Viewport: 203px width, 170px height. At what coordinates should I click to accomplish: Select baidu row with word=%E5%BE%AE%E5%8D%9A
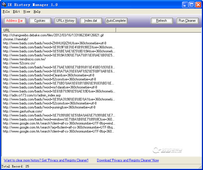(59, 51)
